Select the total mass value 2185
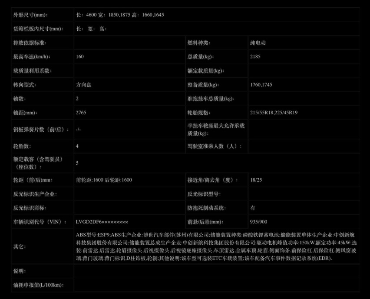Screen dimensions: 370x299 click(255, 56)
